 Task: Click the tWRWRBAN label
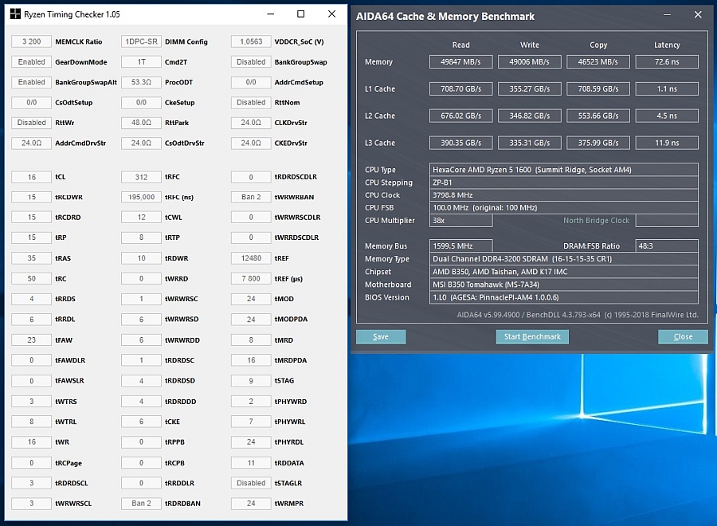tap(294, 197)
